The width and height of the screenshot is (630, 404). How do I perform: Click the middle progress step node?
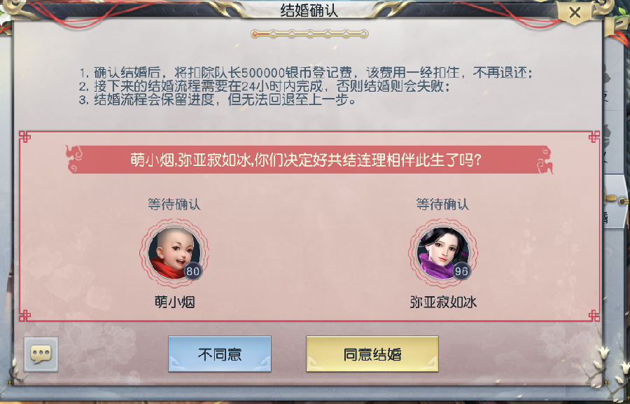310,34
